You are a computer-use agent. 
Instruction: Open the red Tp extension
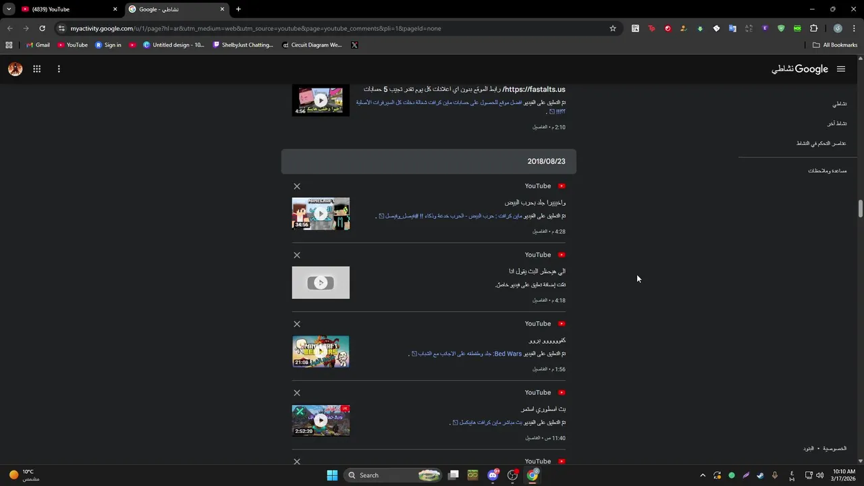click(651, 28)
